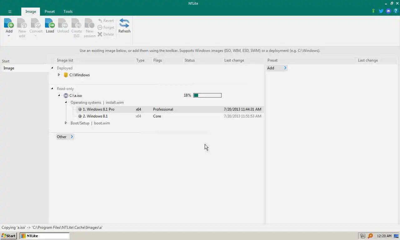Click the New edit toolbar icon
The height and width of the screenshot is (240, 400).
[x=22, y=23]
